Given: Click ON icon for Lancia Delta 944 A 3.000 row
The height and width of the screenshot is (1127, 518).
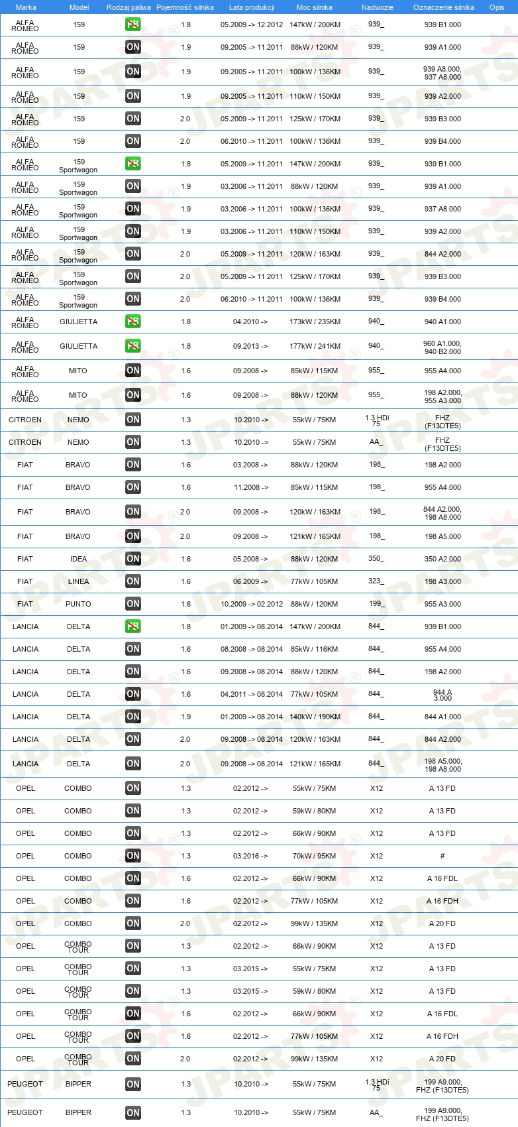Looking at the screenshot, I should (x=133, y=694).
